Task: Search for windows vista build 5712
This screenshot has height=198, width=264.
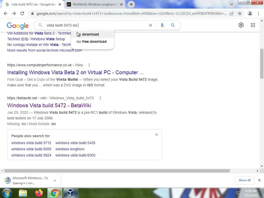Action: point(31,143)
